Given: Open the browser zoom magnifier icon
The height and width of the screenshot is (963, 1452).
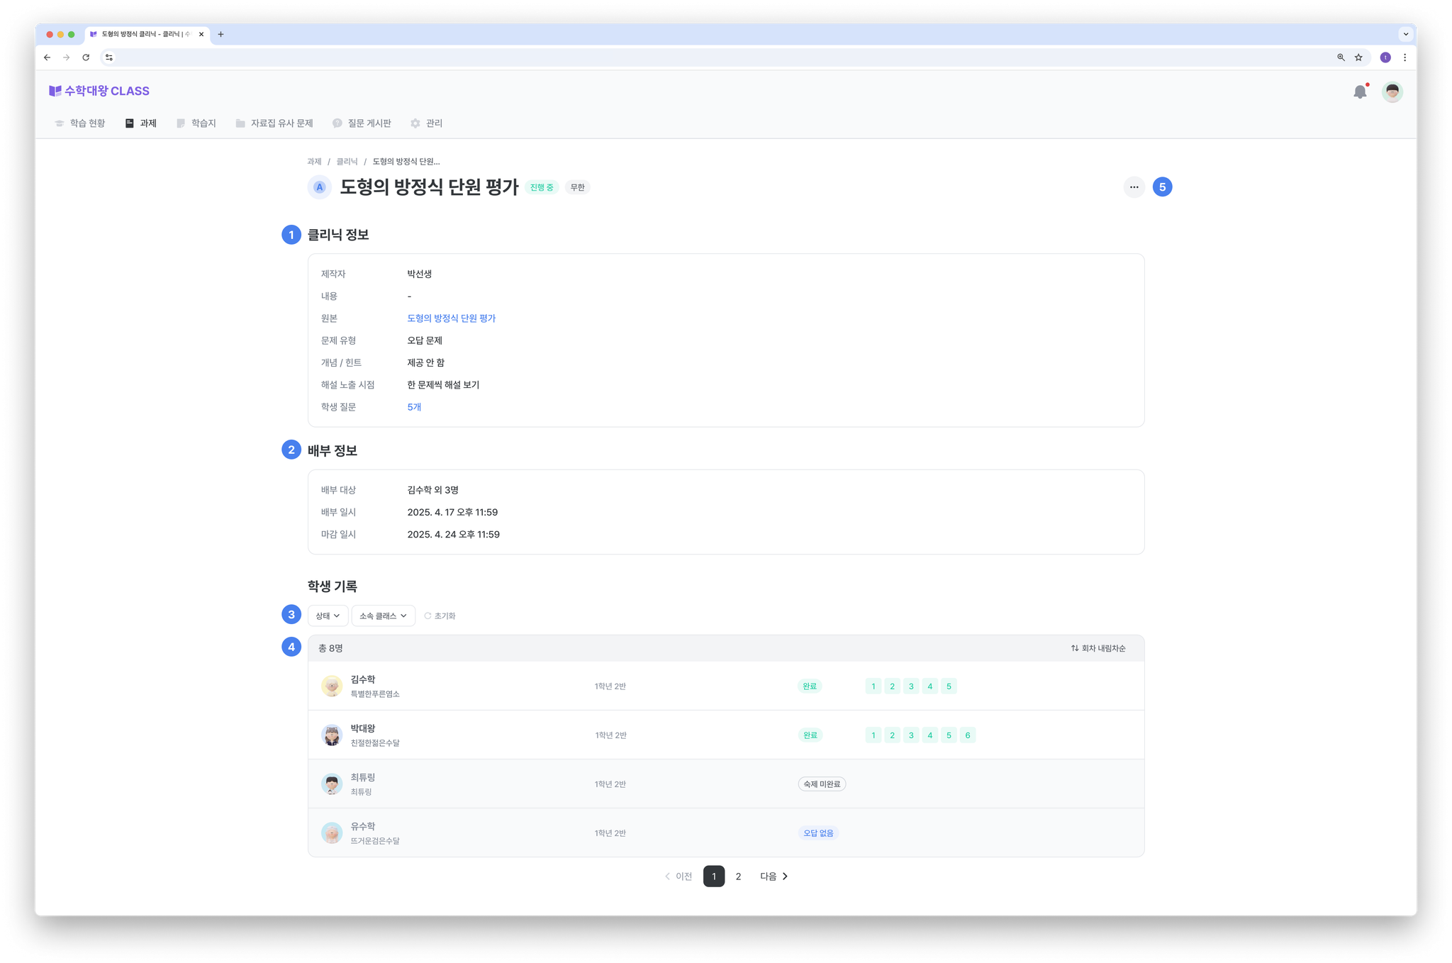Looking at the screenshot, I should click(x=1341, y=57).
